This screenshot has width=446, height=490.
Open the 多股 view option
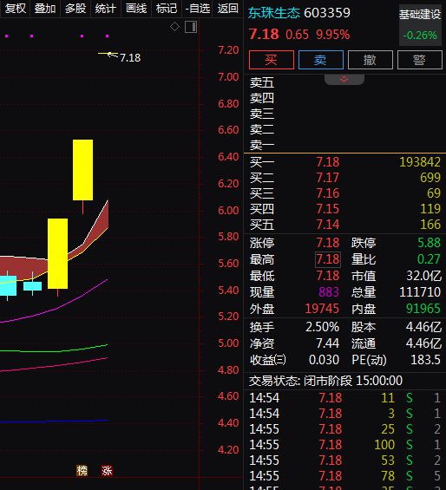coord(75,9)
